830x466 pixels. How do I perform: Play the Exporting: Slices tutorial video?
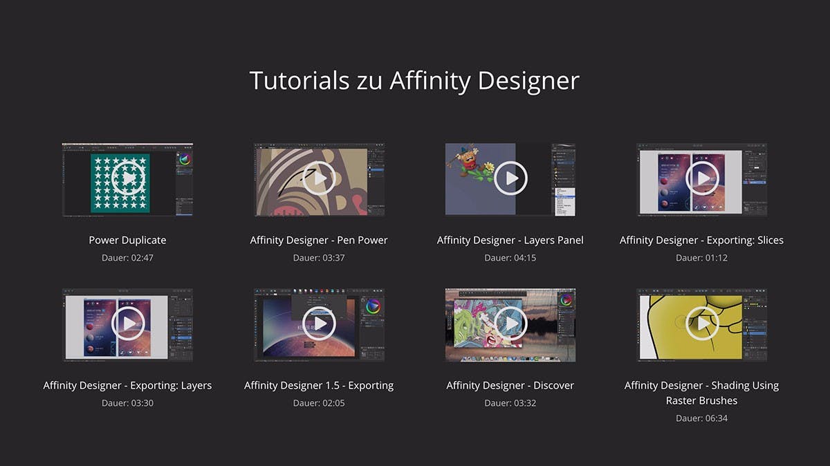pos(702,179)
